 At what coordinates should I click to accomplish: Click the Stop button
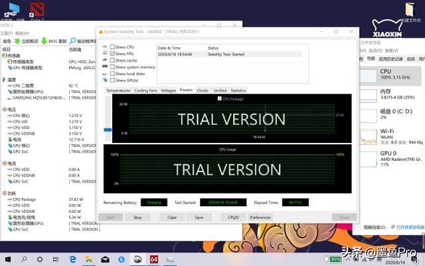(x=137, y=217)
